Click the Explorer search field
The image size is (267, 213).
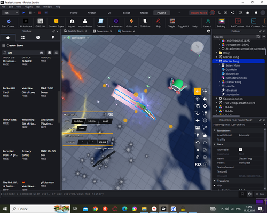(234, 37)
